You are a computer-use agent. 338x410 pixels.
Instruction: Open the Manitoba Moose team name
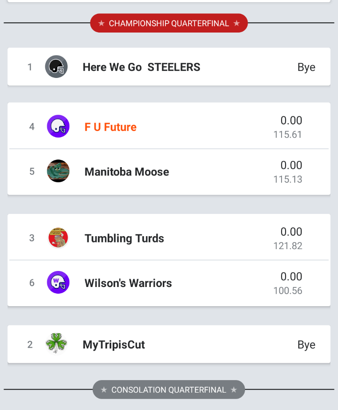(x=127, y=172)
